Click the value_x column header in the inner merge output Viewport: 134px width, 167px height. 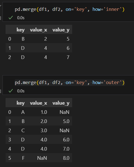(x=38, y=30)
